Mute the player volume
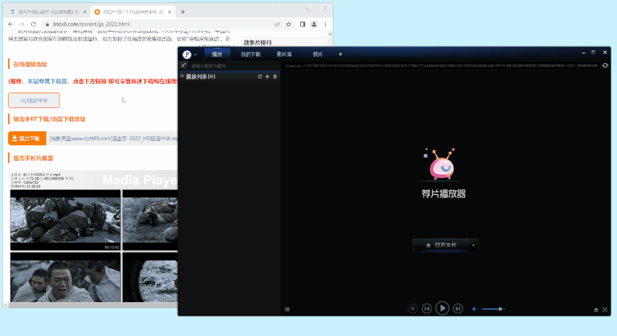Screen dimensions: 617x336 475,309
